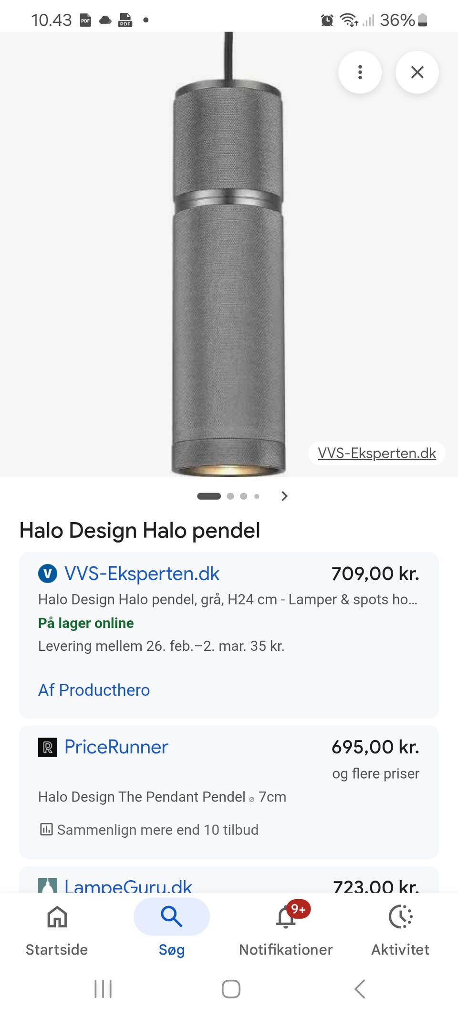
Task: Show next product image with chevron
Action: click(x=284, y=496)
